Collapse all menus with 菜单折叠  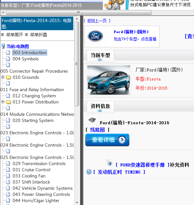coord(39,35)
